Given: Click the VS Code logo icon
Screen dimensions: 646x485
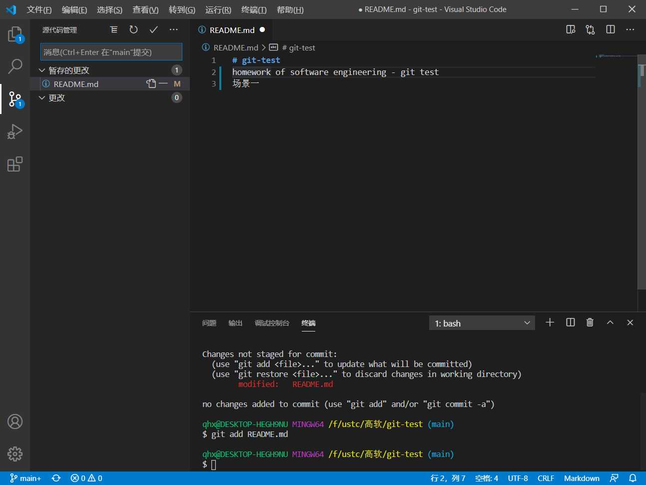Looking at the screenshot, I should 11,9.
